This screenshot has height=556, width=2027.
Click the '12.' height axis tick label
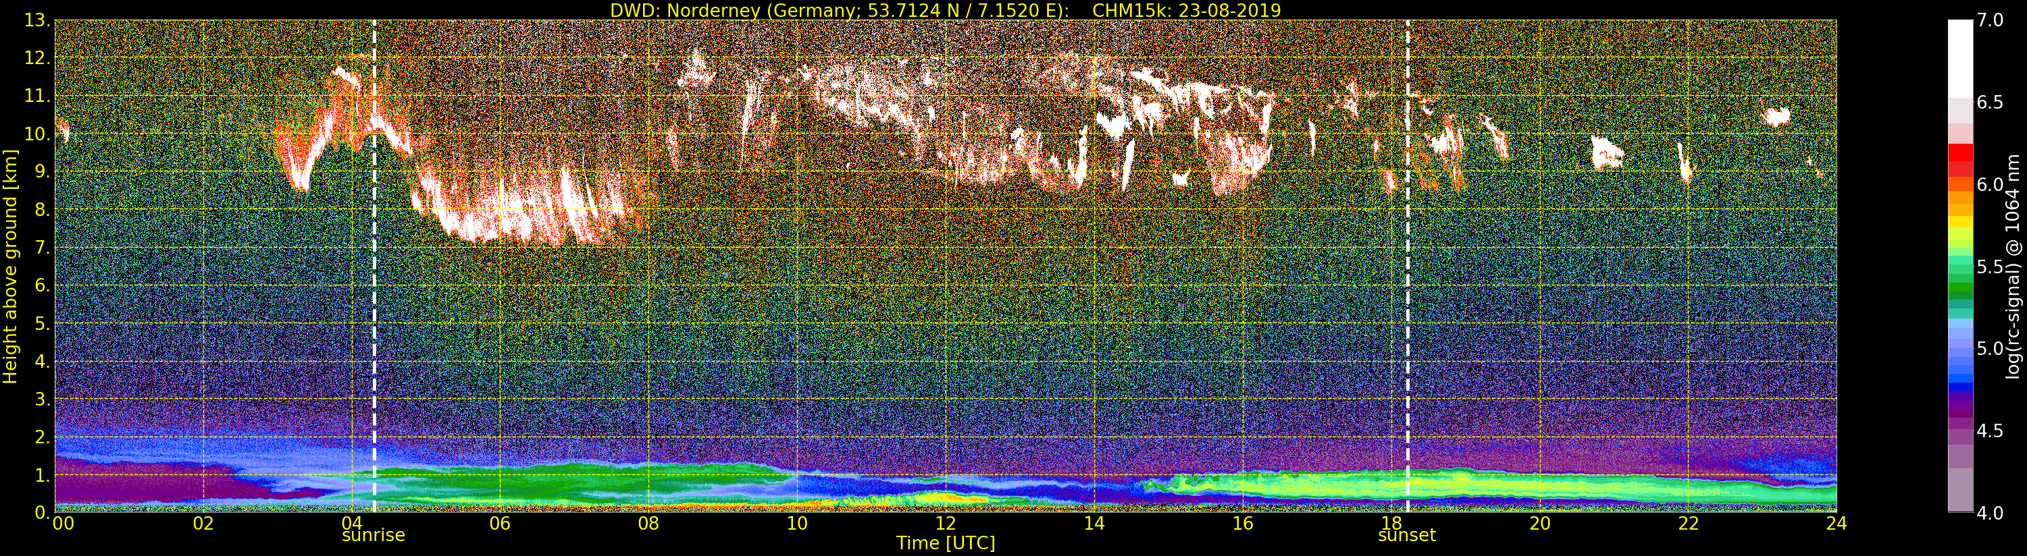click(37, 58)
